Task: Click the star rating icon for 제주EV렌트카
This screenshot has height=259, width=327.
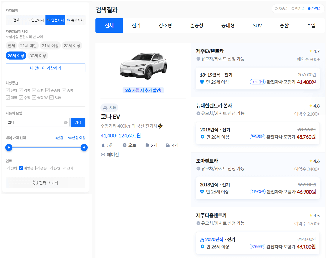Action: click(311, 51)
